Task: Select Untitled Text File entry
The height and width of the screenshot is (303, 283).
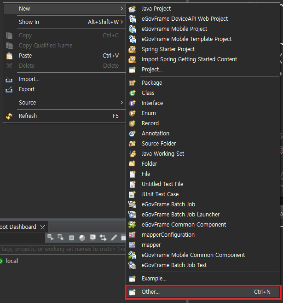Action: [x=203, y=184]
